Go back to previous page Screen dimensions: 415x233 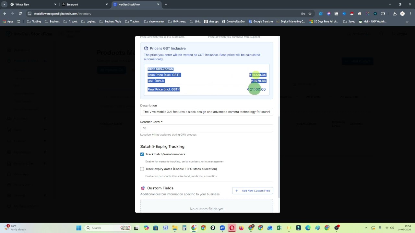(5, 14)
